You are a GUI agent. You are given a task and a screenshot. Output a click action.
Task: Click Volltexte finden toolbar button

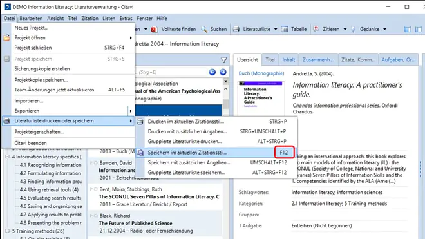click(x=173, y=29)
